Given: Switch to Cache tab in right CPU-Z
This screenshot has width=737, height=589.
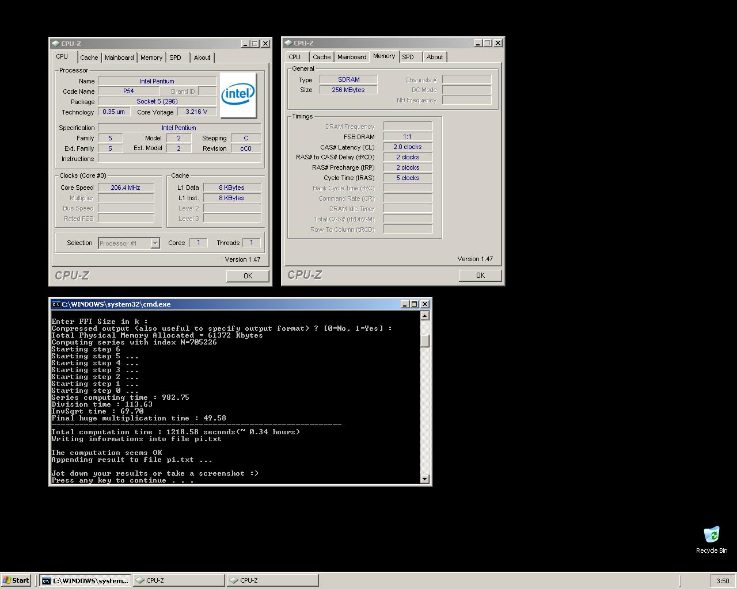Looking at the screenshot, I should 321,57.
